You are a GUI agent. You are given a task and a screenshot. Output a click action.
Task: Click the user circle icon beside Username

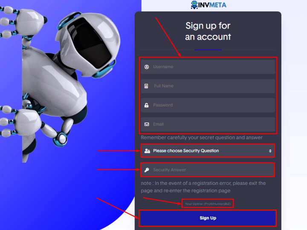[x=146, y=67]
